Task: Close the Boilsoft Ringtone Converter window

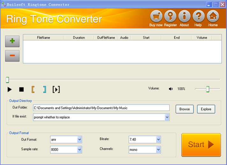Action: pos(223,5)
